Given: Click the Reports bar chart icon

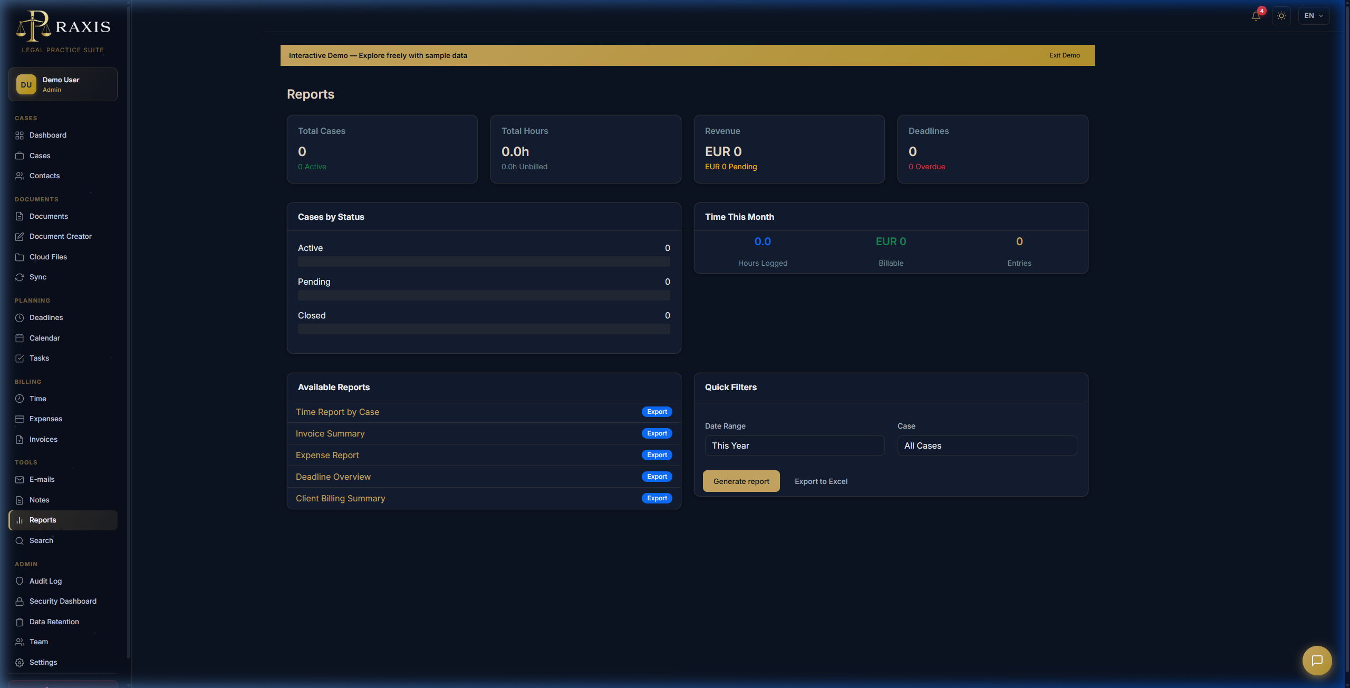Looking at the screenshot, I should point(20,520).
